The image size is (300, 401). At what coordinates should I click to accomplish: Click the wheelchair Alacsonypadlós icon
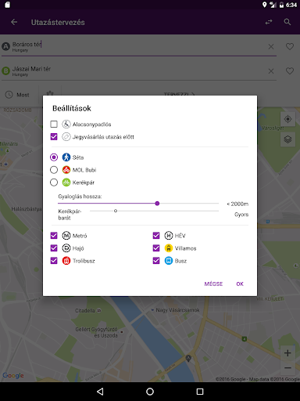click(66, 124)
